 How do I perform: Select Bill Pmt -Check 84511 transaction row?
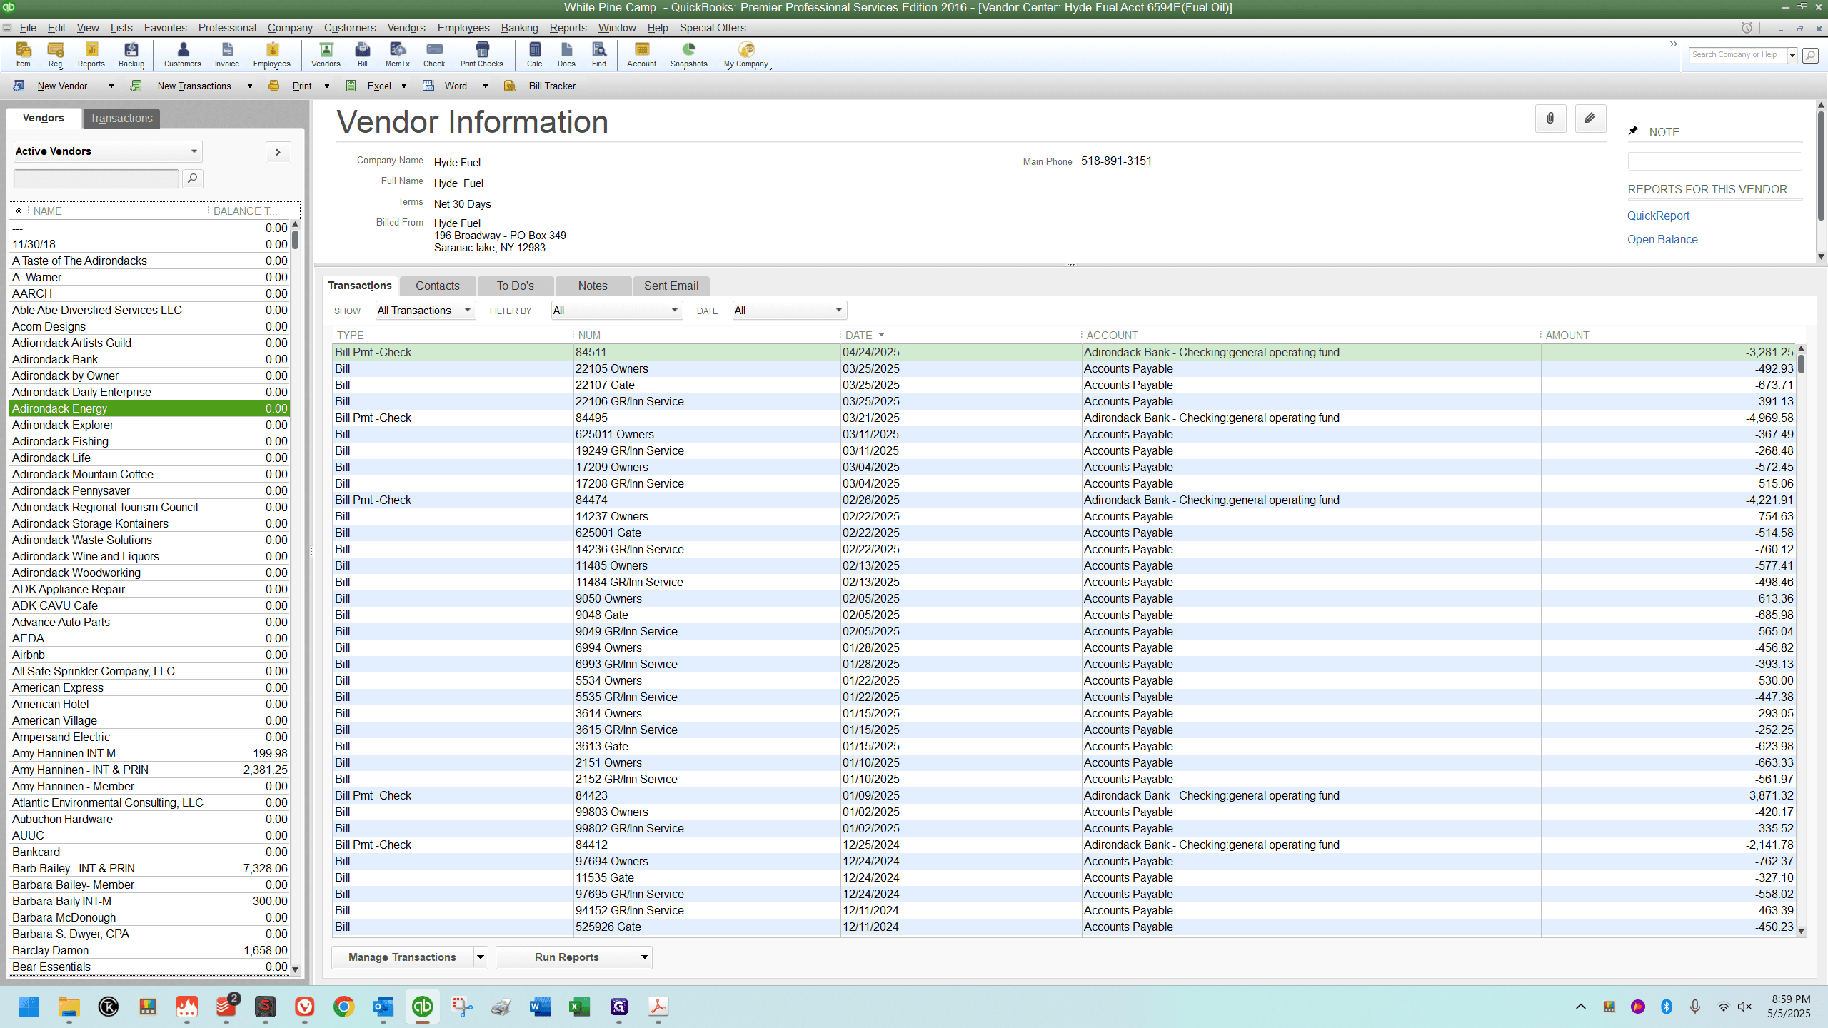click(1064, 352)
